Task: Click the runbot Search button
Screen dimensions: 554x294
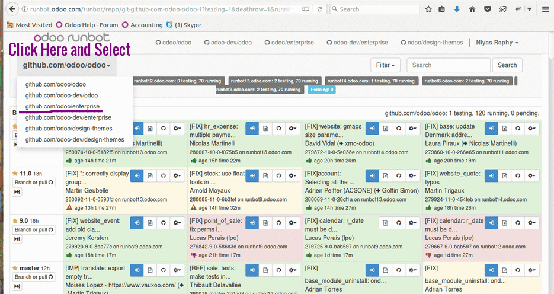Action: coord(507,65)
